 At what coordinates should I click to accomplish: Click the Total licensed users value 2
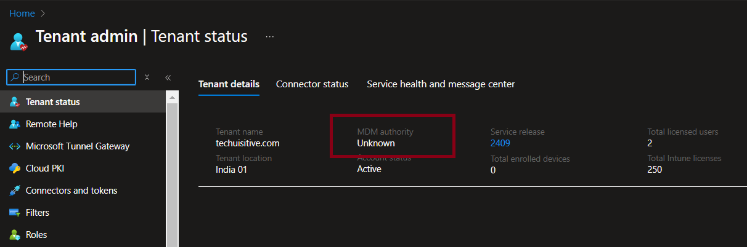pyautogui.click(x=650, y=143)
